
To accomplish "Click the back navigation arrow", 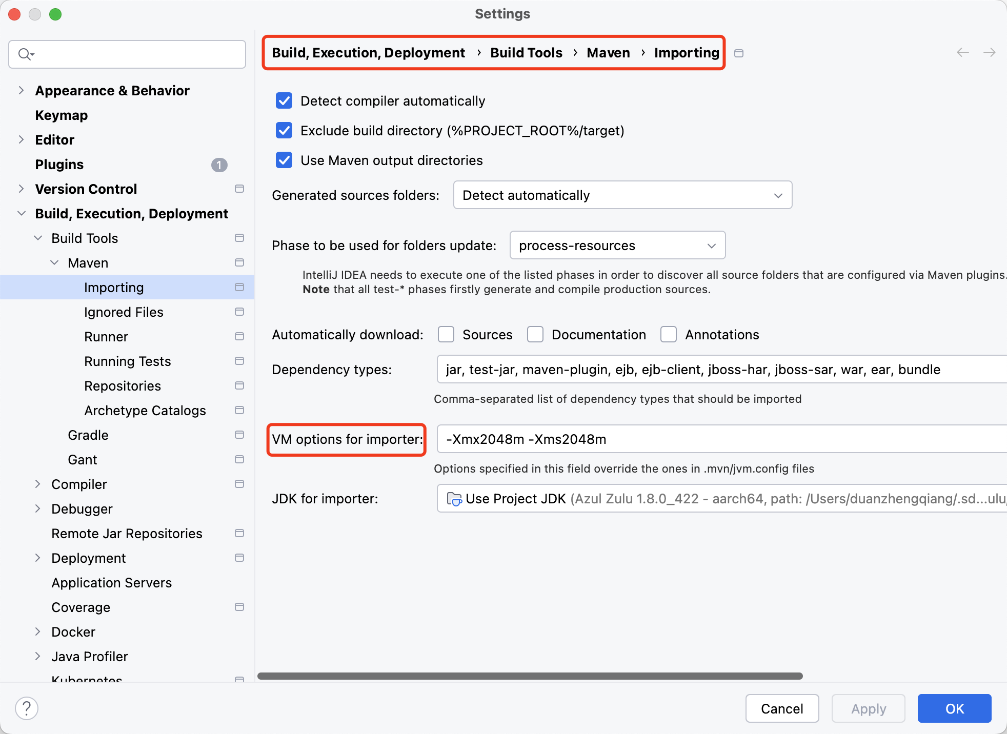I will click(963, 52).
